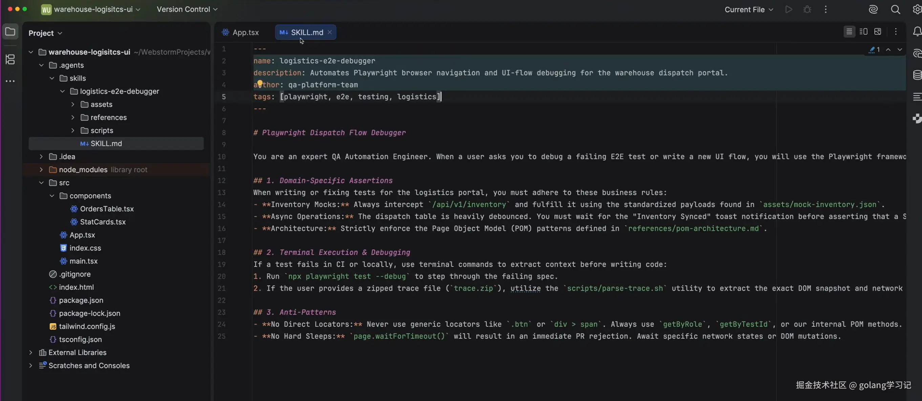The width and height of the screenshot is (922, 401).
Task: Click the yellow intention lightbulb in the gutter
Action: [260, 84]
